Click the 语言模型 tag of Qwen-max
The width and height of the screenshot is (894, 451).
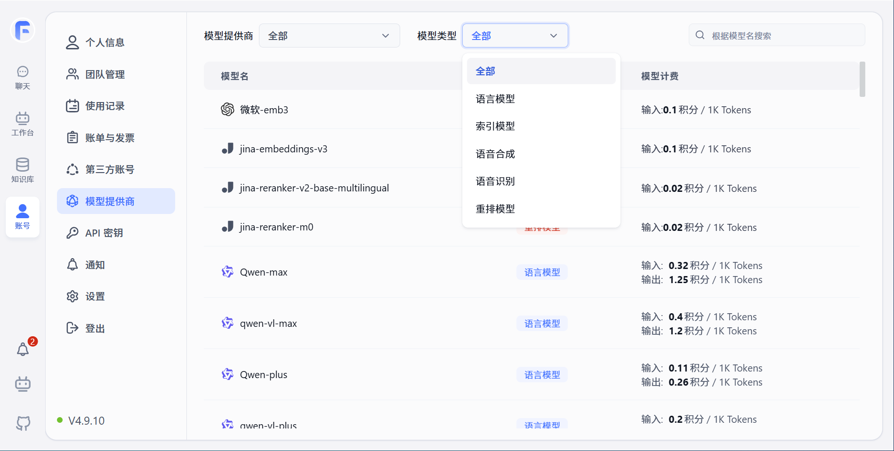(x=542, y=272)
